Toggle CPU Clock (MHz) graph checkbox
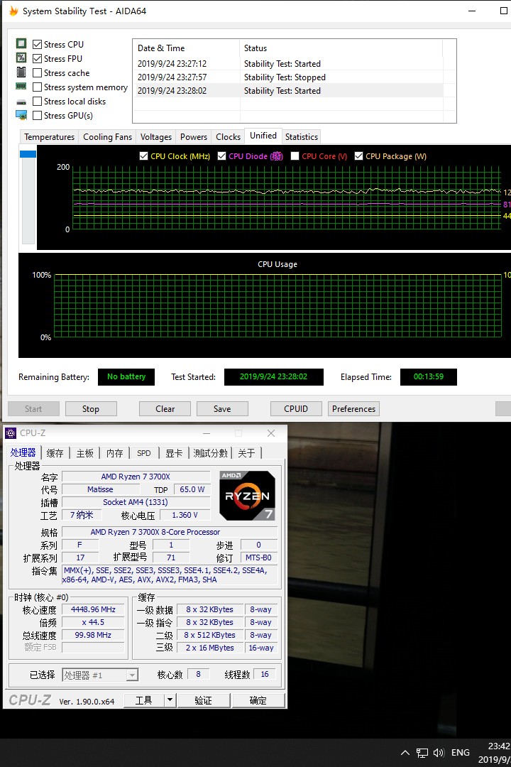Image resolution: width=511 pixels, height=767 pixels. pos(144,156)
